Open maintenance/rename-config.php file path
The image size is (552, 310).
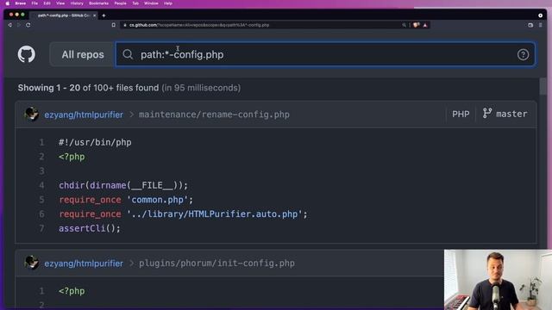point(214,115)
